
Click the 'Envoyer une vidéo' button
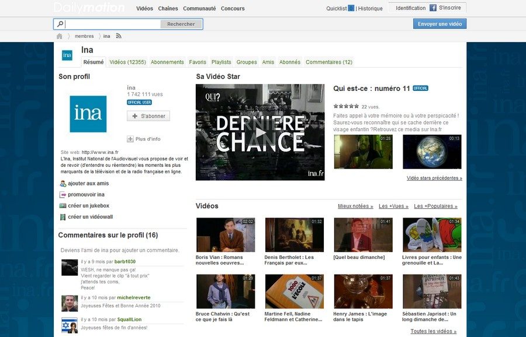click(x=440, y=24)
